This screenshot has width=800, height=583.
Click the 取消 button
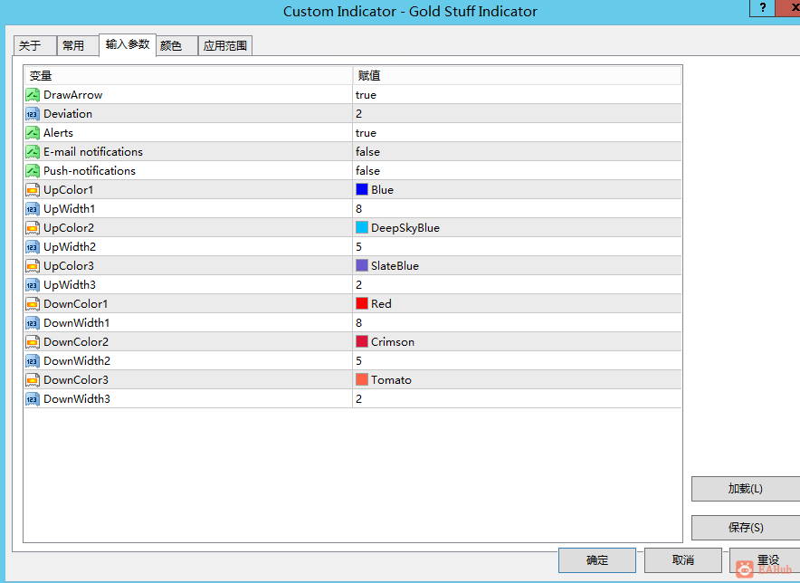683,560
